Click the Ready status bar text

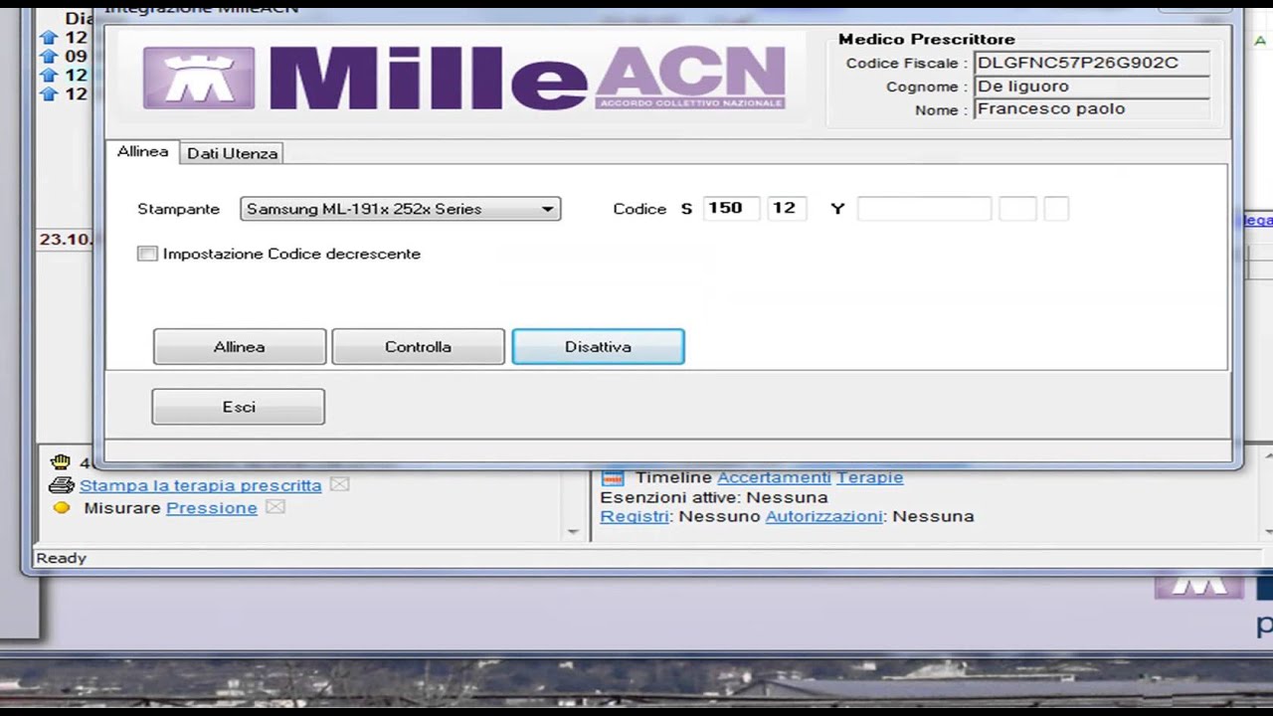pyautogui.click(x=62, y=558)
